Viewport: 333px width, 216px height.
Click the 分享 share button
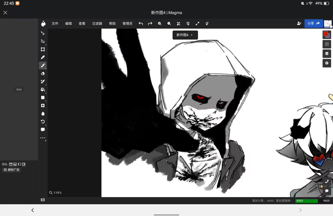pos(314,24)
